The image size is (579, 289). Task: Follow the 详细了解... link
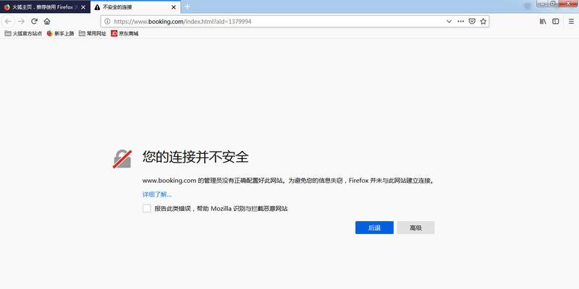tap(157, 194)
